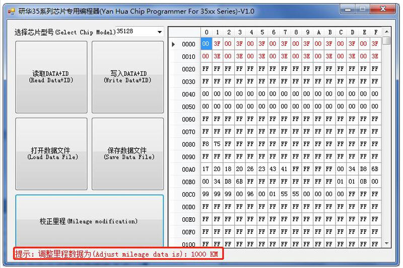Click the application icon in the title bar

pyautogui.click(x=11, y=11)
